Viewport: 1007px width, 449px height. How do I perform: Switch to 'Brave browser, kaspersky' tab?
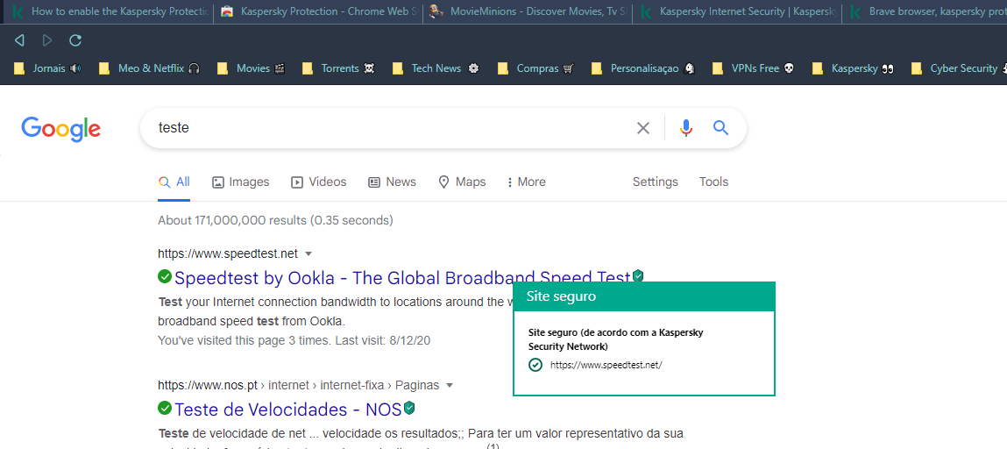pyautogui.click(x=925, y=11)
